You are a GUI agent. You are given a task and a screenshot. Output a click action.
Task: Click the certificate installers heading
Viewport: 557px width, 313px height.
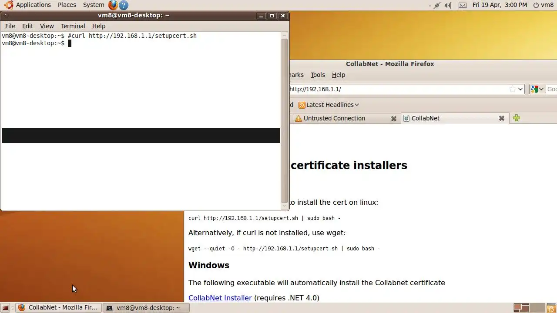tap(349, 165)
